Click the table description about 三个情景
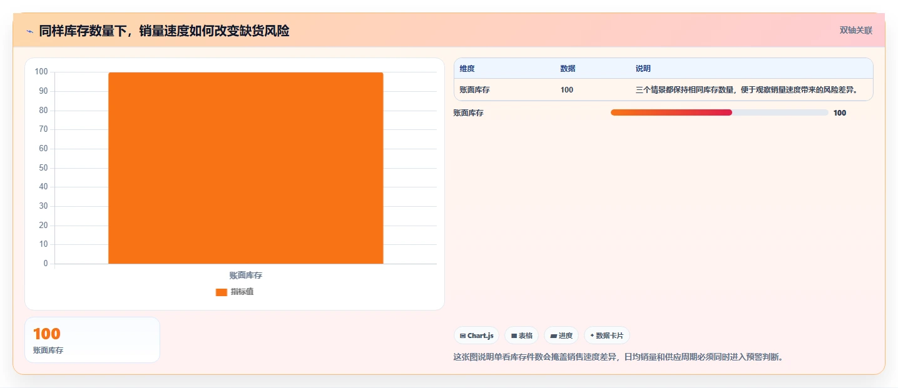898x388 pixels. [747, 90]
